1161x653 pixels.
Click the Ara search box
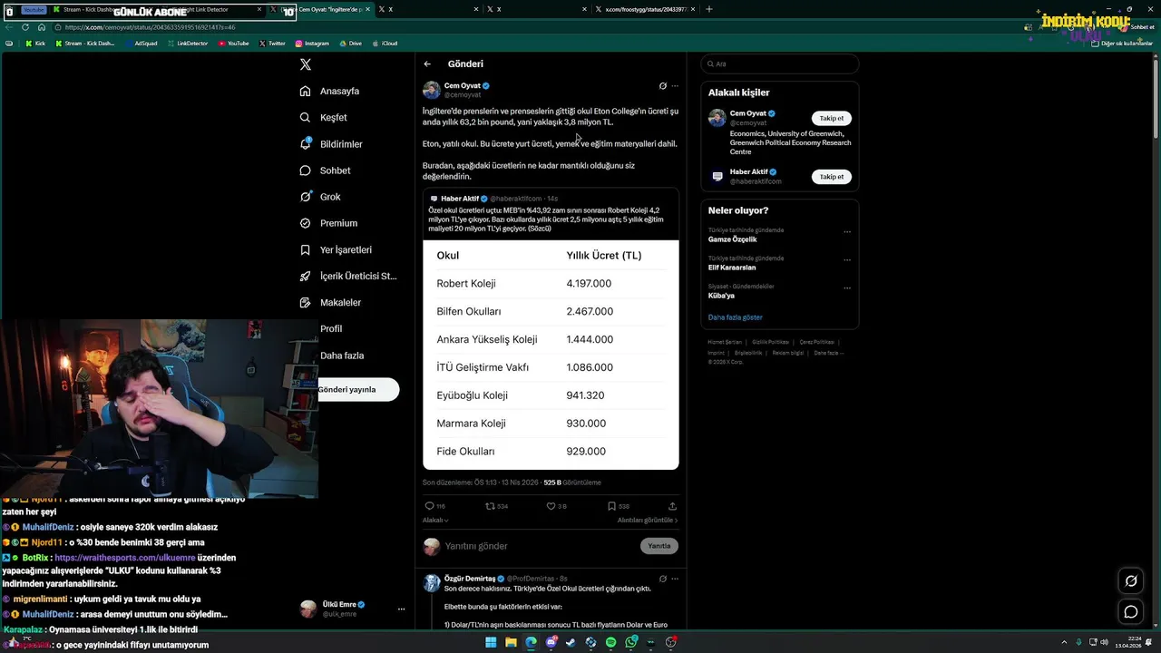coord(780,64)
